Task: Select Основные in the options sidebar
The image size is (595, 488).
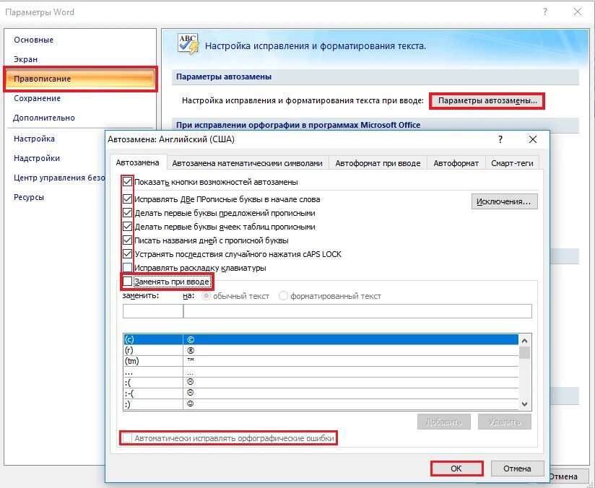Action: point(33,40)
